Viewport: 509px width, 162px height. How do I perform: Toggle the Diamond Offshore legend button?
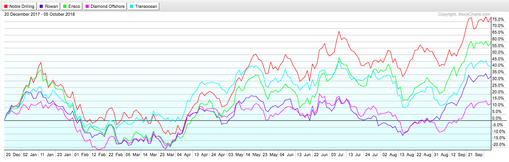(x=105, y=6)
